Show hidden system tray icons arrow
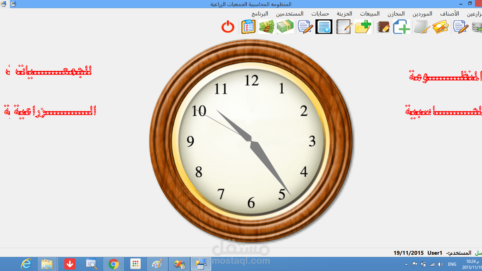482x271 pixels. [406, 264]
